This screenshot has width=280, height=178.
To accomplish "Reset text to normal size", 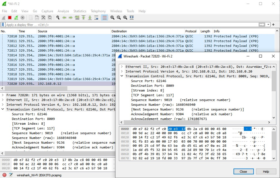I will coord(125,18).
